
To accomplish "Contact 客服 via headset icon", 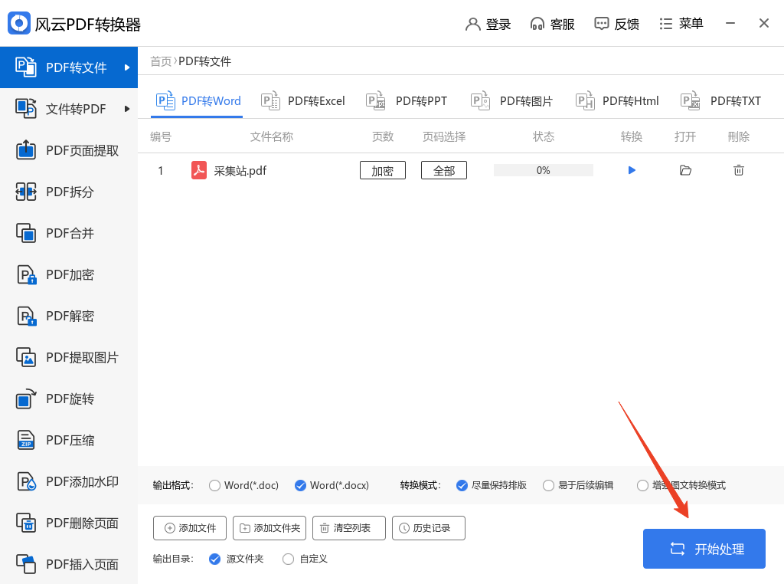I will coord(537,24).
